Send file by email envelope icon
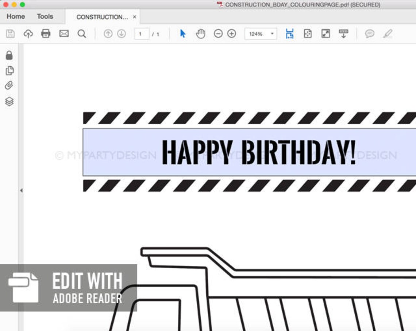This screenshot has width=416, height=331. click(x=64, y=34)
